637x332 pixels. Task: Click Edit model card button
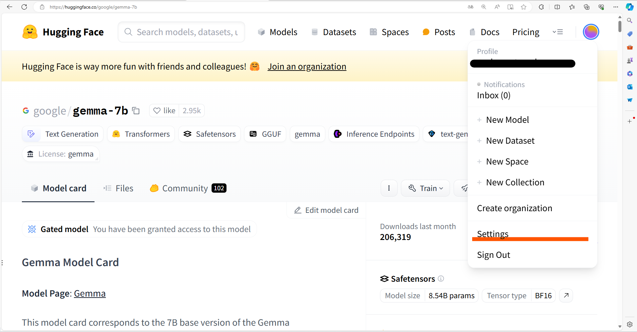pos(327,210)
